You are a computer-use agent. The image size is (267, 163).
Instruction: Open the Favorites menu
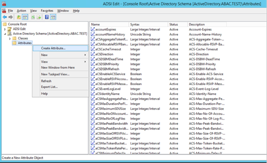click(x=47, y=11)
